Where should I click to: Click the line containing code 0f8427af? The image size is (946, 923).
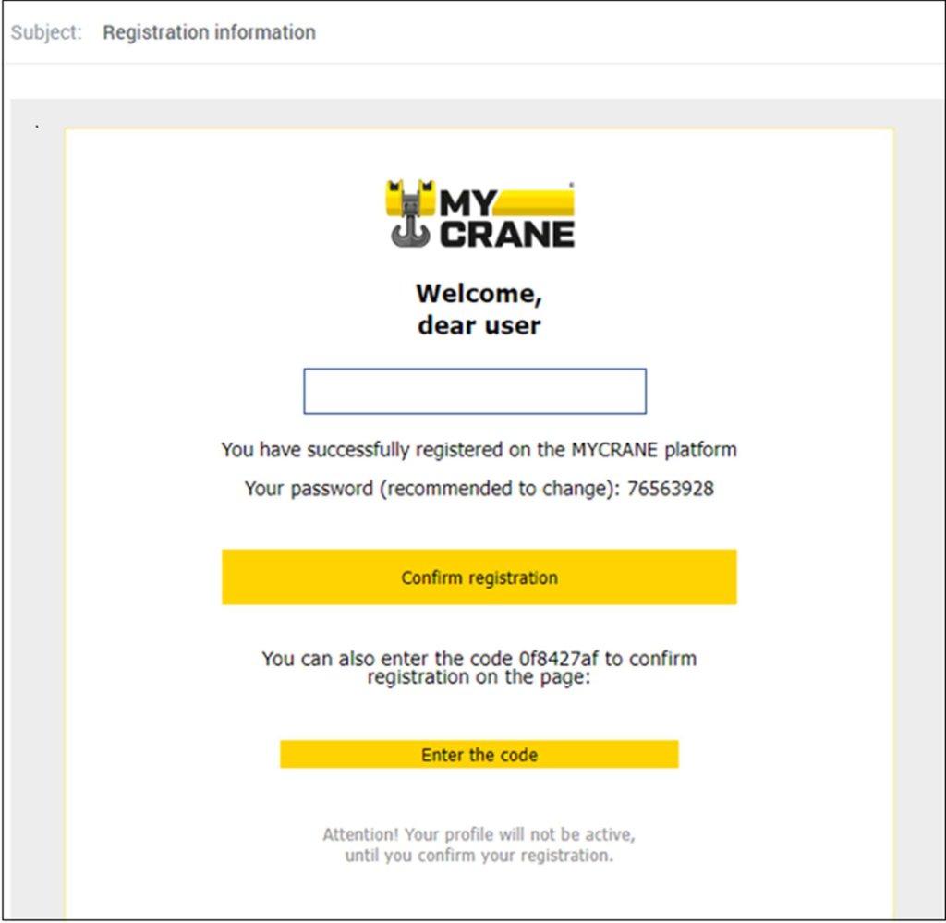(479, 658)
